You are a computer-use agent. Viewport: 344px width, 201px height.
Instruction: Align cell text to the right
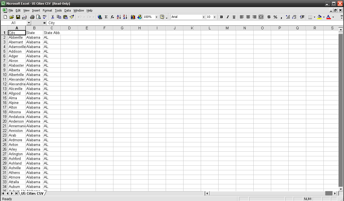(x=254, y=17)
